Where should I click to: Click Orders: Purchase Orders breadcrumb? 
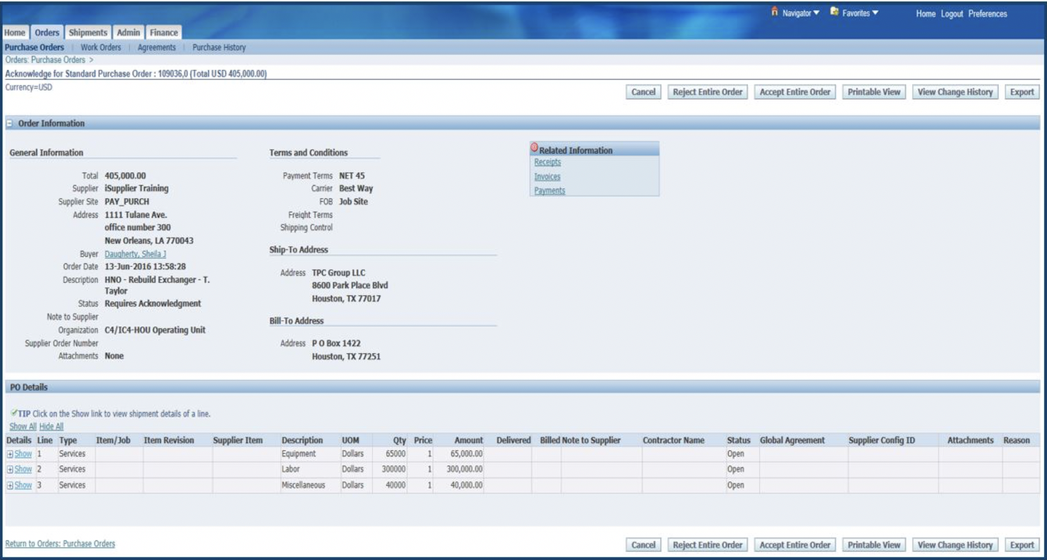[x=45, y=60]
